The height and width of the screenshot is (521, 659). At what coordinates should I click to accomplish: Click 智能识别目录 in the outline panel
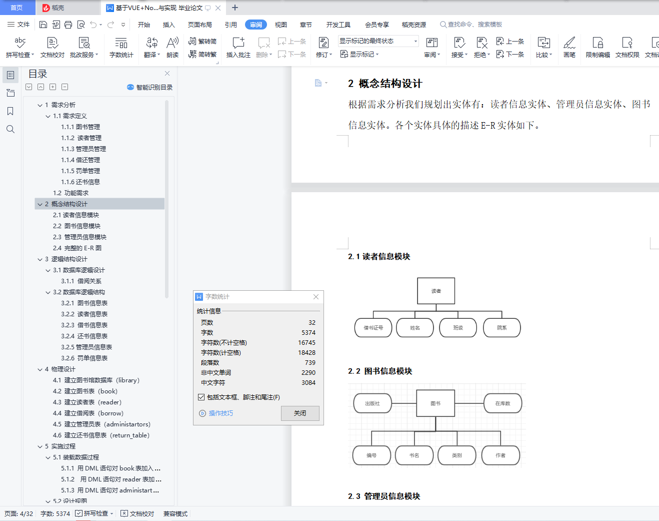pyautogui.click(x=149, y=87)
